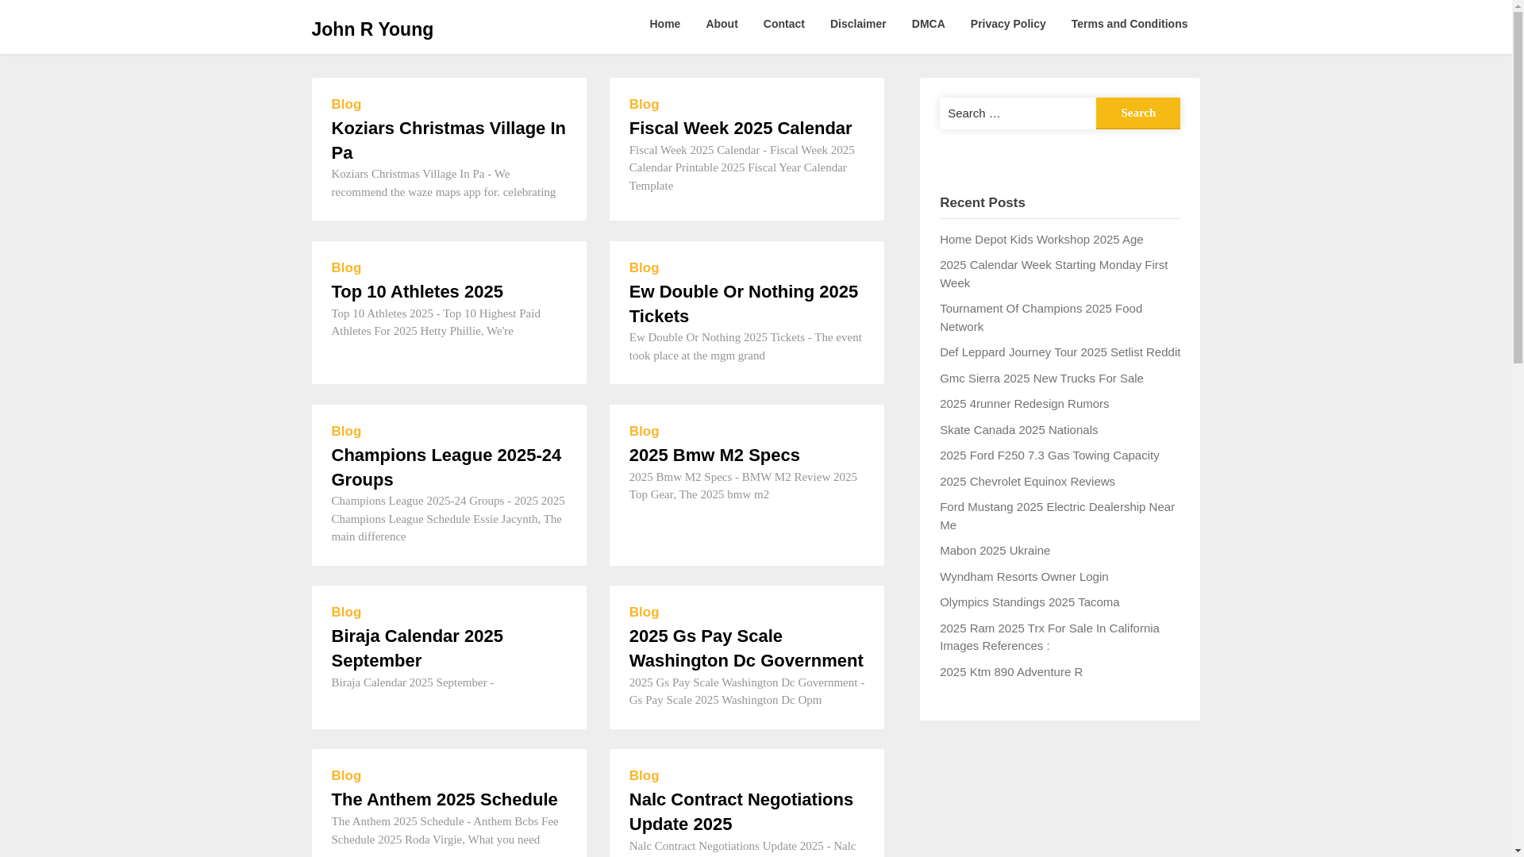Click Blog category above Champions League
Viewport: 1524px width, 857px height.
pos(346,431)
